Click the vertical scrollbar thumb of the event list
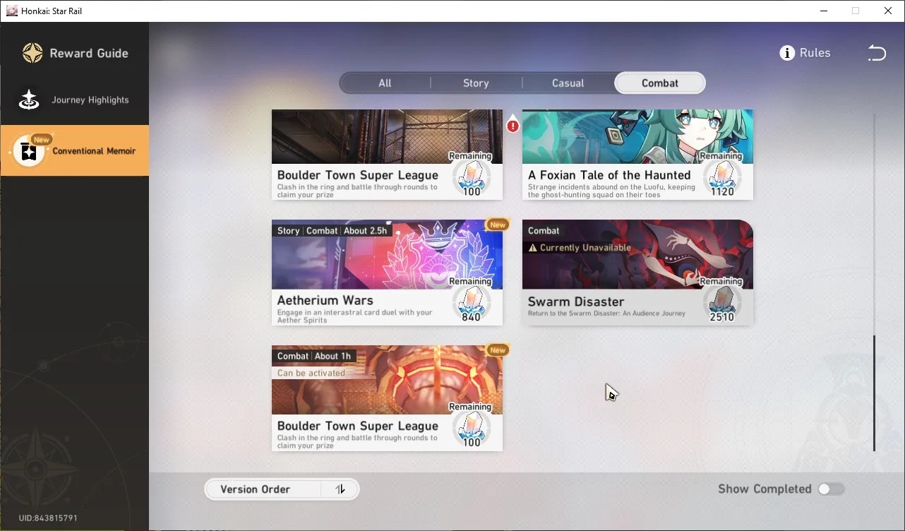Screen dimensions: 905x531 [x=874, y=393]
